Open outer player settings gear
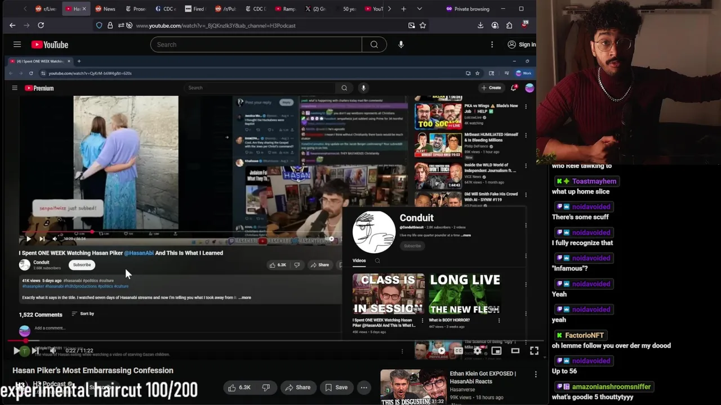Viewport: 721px width, 405px height. click(x=477, y=350)
